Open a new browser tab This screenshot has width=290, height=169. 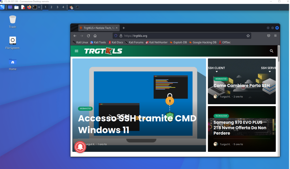(x=124, y=28)
